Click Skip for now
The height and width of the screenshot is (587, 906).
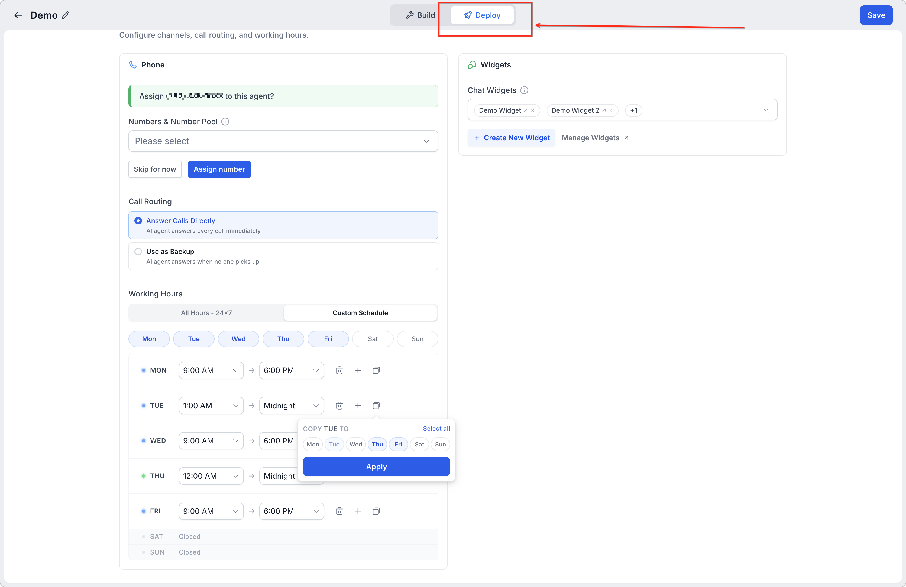pos(155,169)
